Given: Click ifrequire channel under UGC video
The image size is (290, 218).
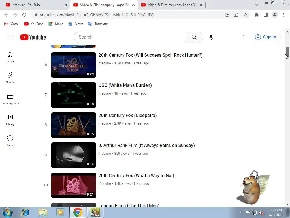Looking at the screenshot, I should pos(105,93).
